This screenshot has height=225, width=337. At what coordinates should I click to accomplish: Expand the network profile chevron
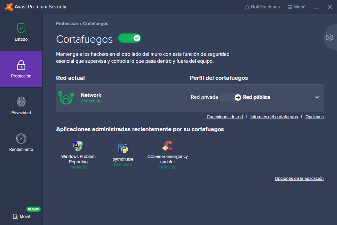click(317, 97)
